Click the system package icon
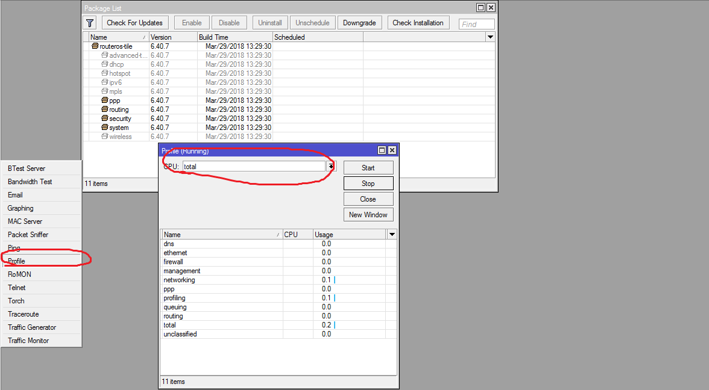709x390 pixels. pyautogui.click(x=105, y=128)
